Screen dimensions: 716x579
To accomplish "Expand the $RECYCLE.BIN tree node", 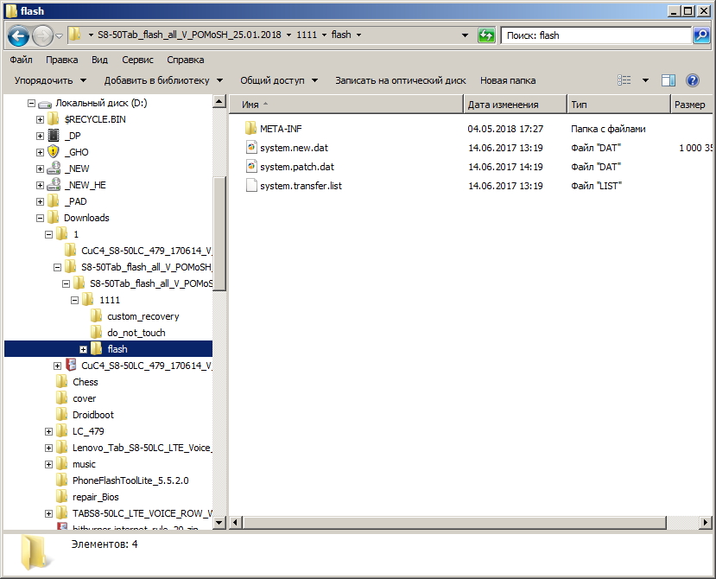I will (41, 119).
